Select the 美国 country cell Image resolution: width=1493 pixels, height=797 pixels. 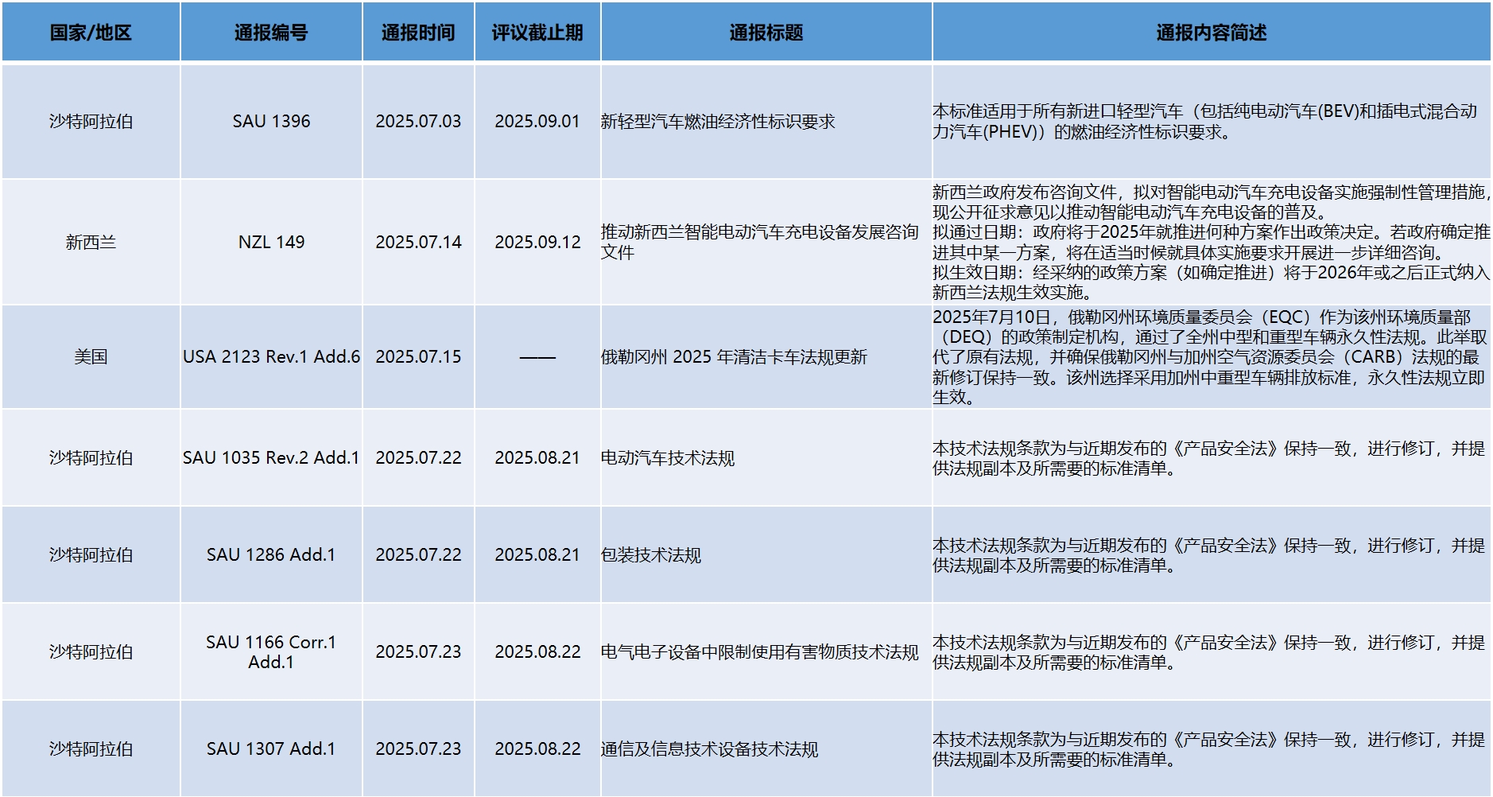91,357
